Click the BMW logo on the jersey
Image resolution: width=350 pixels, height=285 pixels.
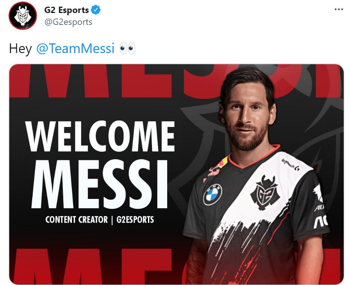212,194
